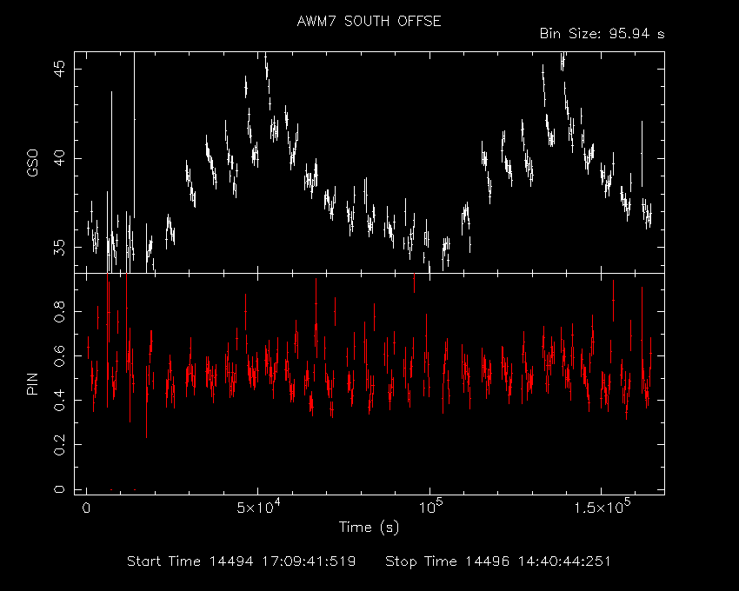Click the PIN axis tick label 0.2

click(59, 444)
